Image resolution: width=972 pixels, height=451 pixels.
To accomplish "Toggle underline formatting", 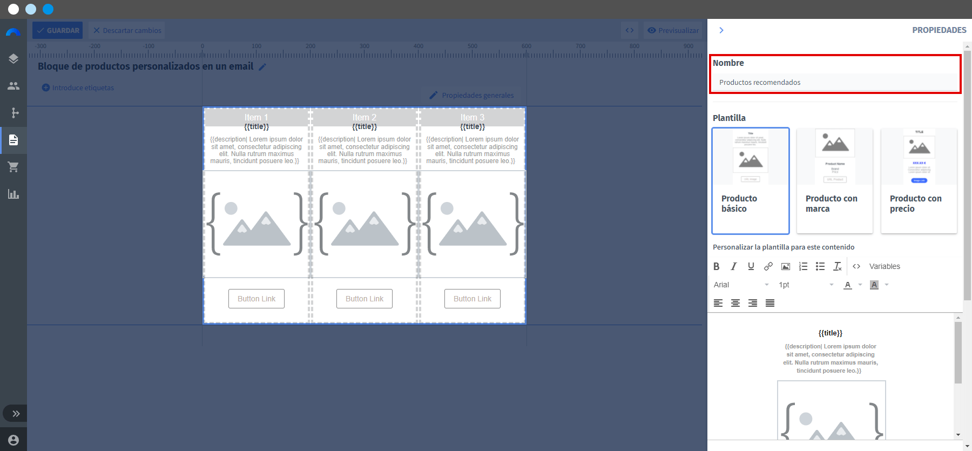I will tap(751, 266).
